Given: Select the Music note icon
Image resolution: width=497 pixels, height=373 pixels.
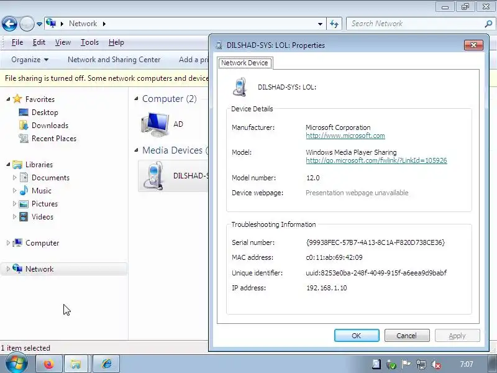Looking at the screenshot, I should click(x=24, y=190).
